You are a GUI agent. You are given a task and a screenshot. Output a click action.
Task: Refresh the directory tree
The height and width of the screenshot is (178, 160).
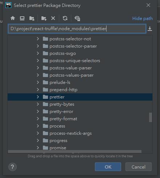pyautogui.click(x=65, y=18)
